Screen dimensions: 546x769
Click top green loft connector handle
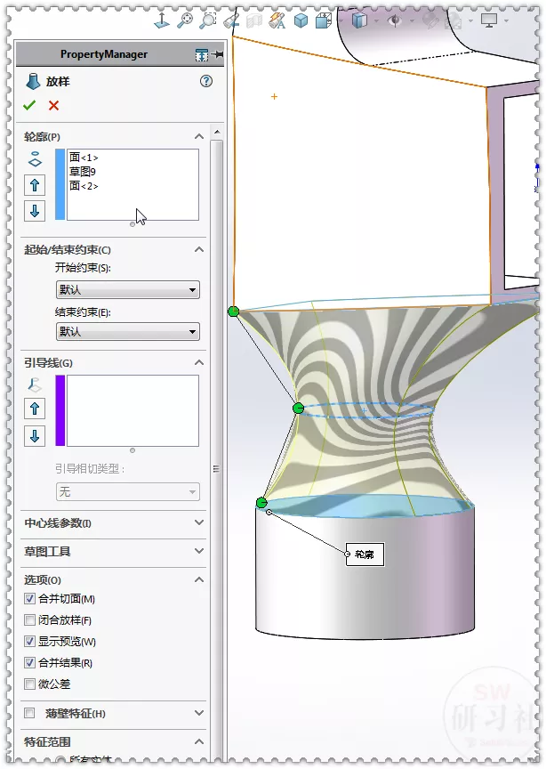coord(234,311)
